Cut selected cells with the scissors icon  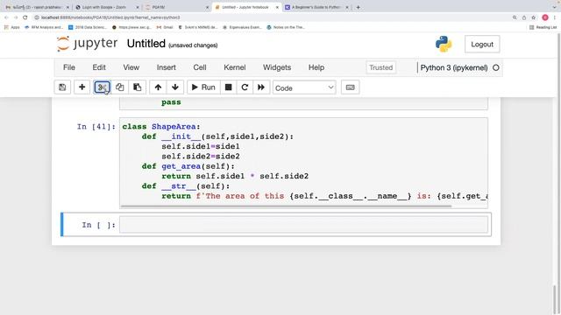pos(102,87)
